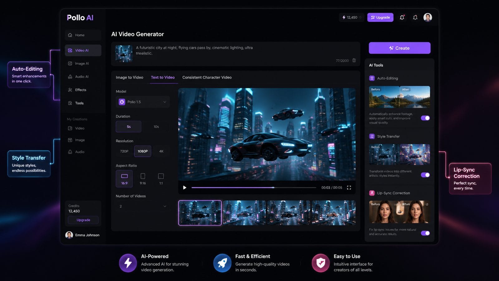Click the lightning credits 12,450 badge
Image resolution: width=499 pixels, height=281 pixels.
click(x=351, y=17)
